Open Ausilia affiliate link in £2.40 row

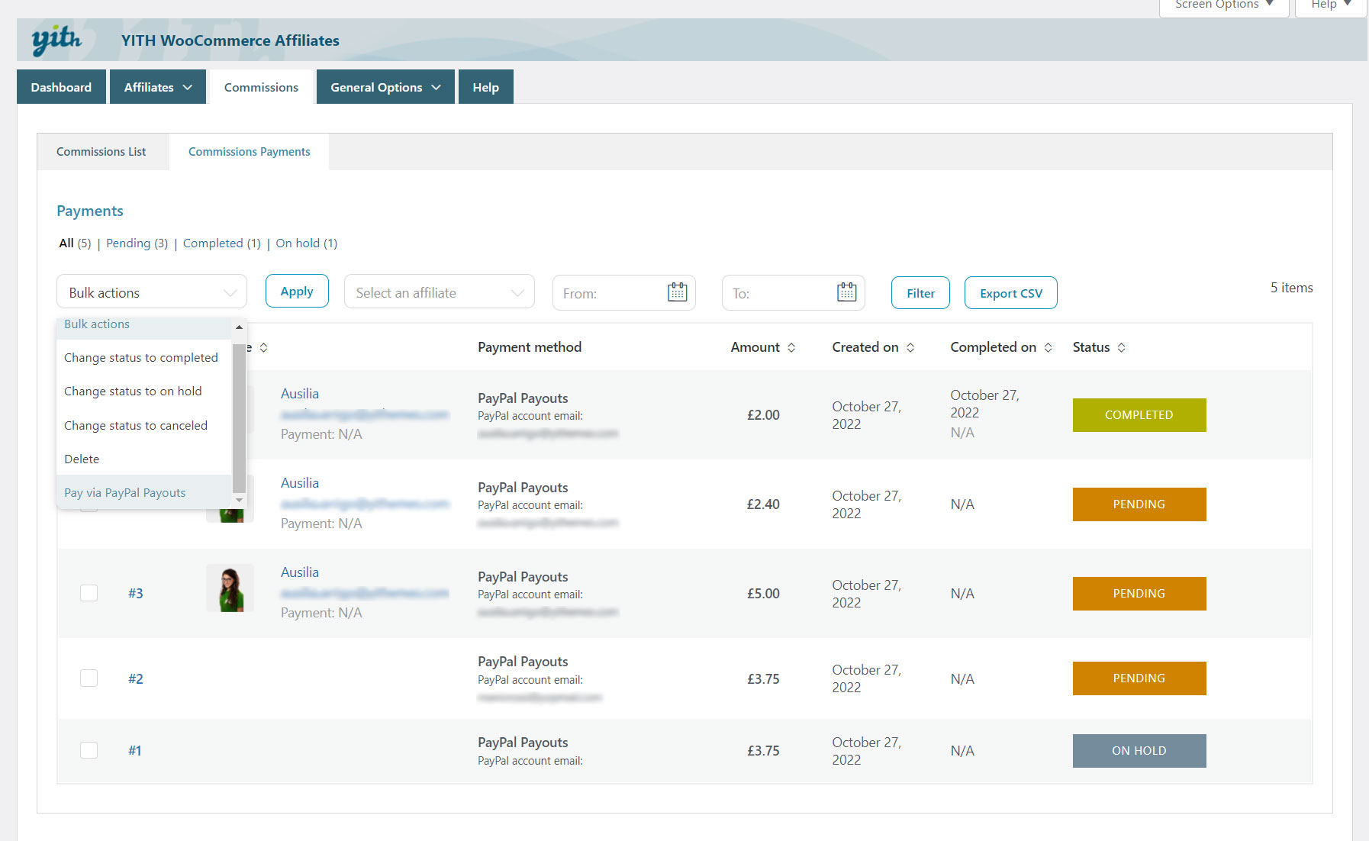300,483
